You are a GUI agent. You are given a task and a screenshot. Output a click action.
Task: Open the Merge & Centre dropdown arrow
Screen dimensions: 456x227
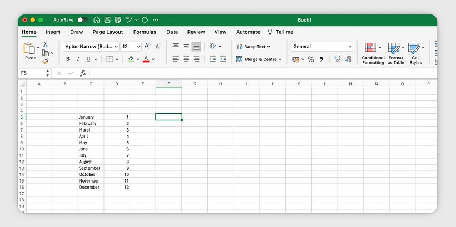click(x=280, y=59)
